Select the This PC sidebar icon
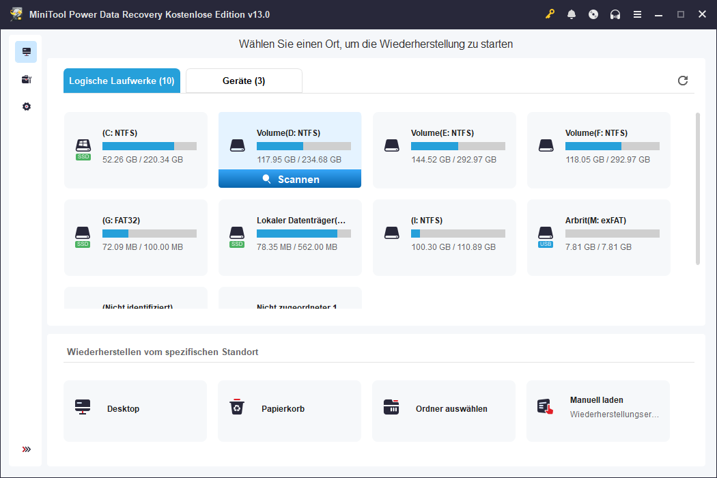 [x=26, y=52]
